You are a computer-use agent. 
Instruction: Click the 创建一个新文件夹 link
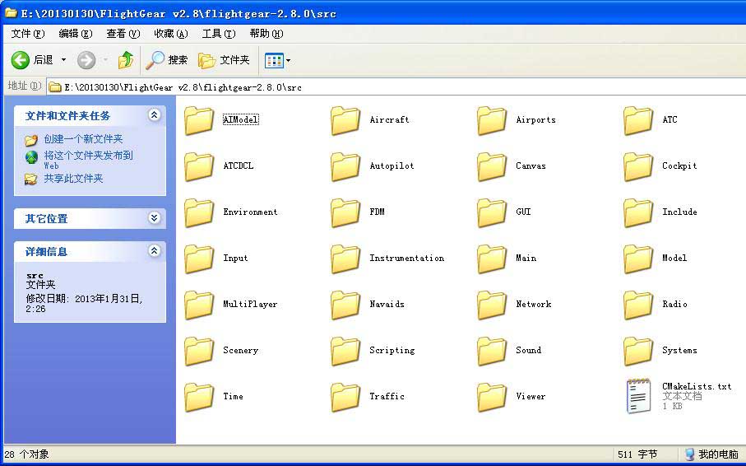tap(83, 139)
